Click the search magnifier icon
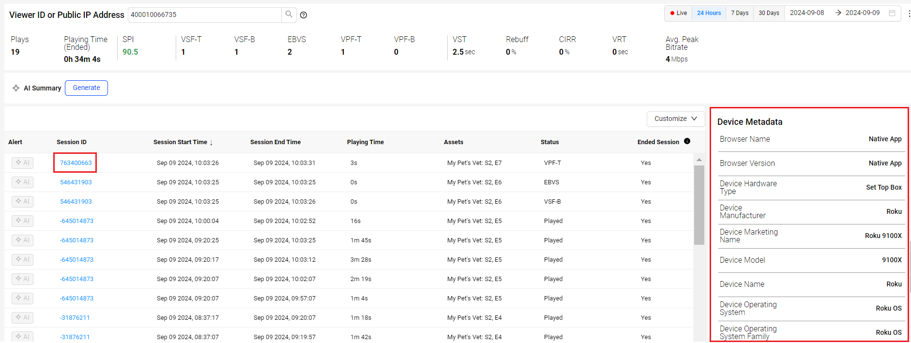This screenshot has width=911, height=343. 288,15
